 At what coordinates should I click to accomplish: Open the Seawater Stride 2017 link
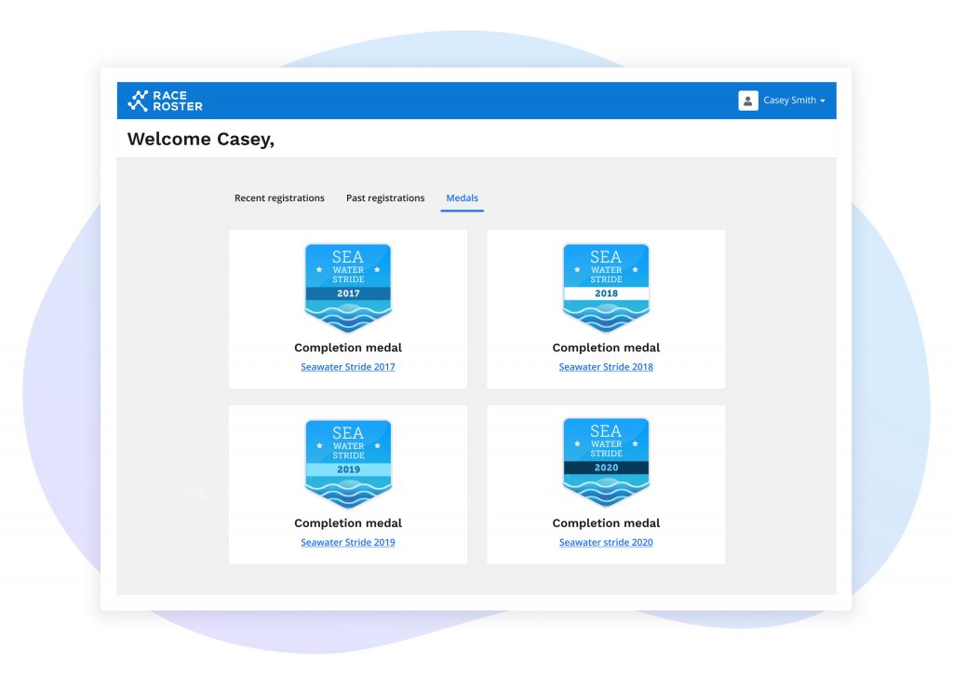(348, 367)
